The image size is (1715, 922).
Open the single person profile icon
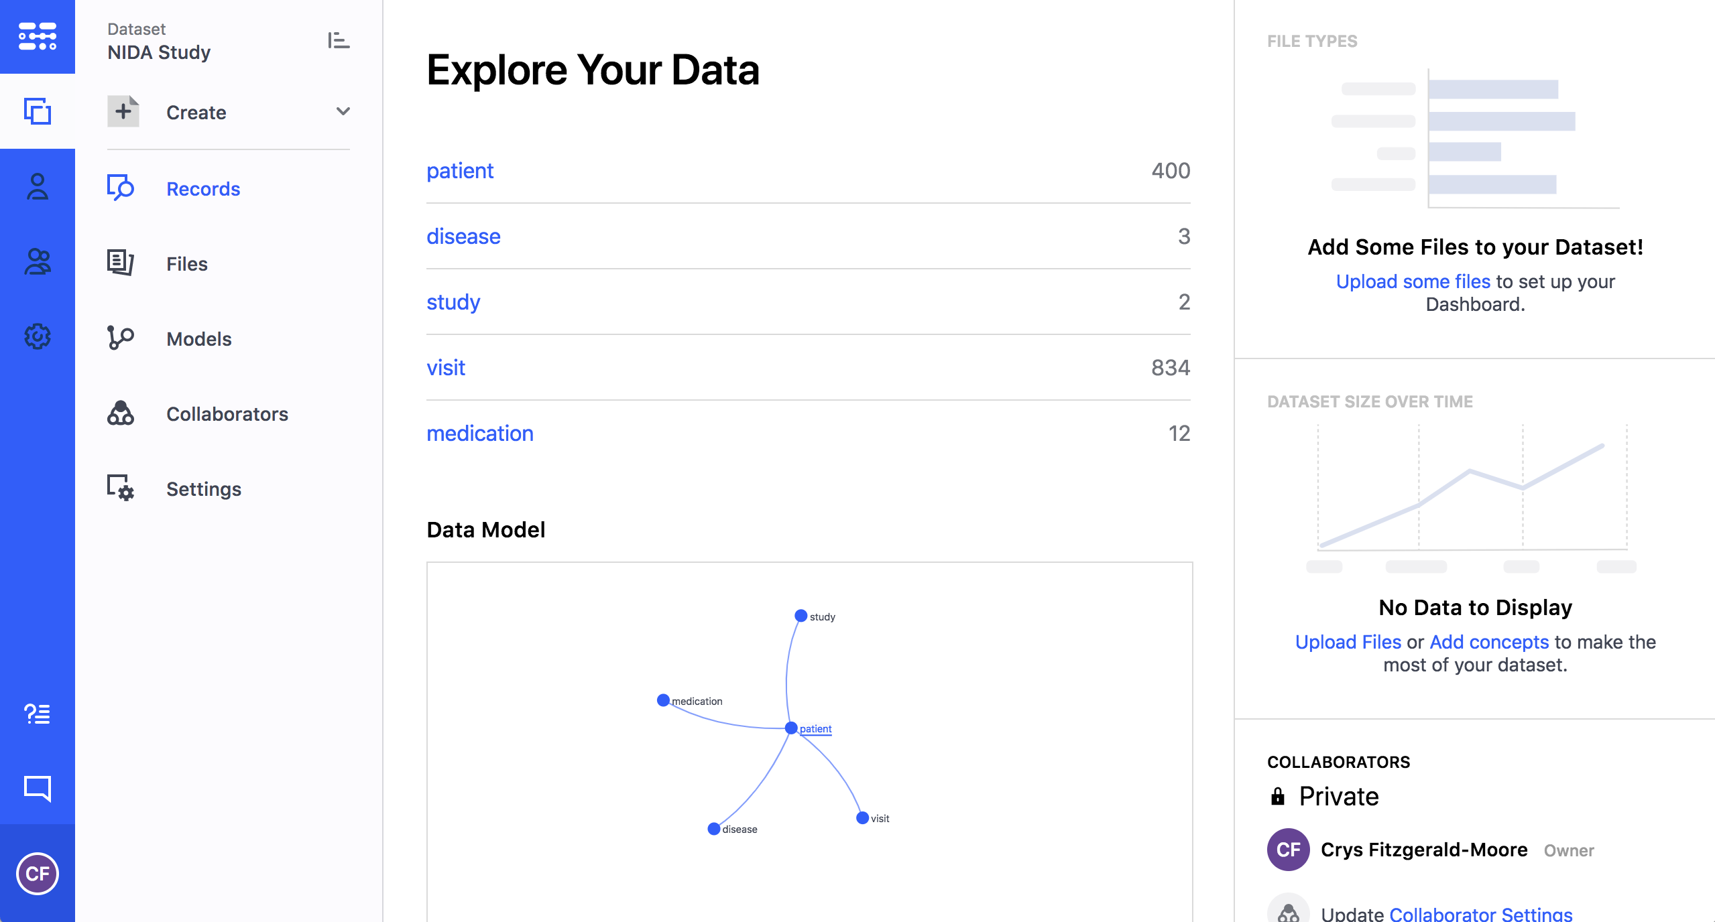[x=38, y=186]
